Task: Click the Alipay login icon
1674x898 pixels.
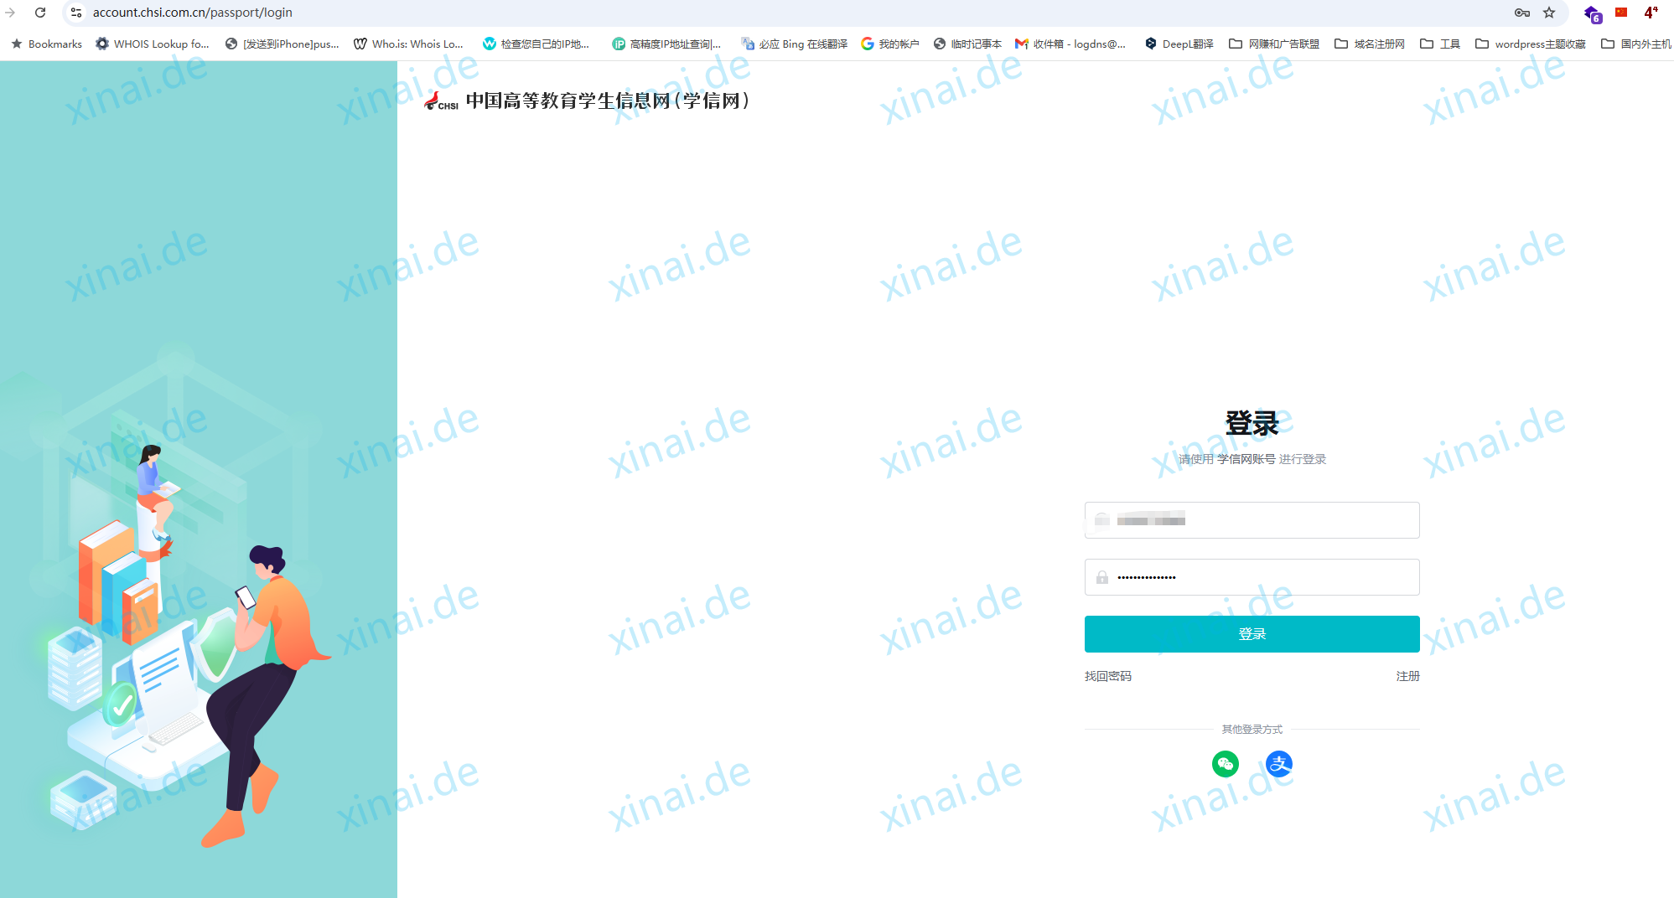Action: 1278,763
